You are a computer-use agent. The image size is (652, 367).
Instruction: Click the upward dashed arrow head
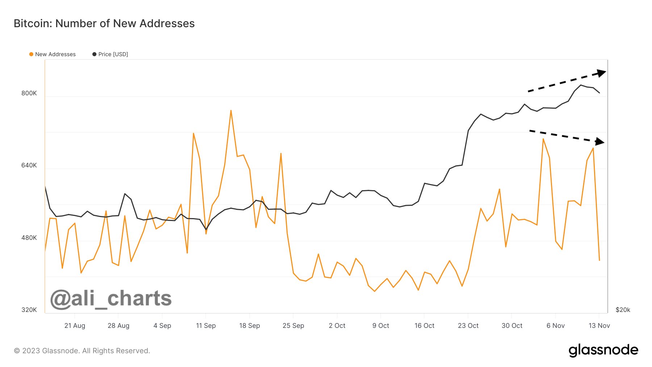coord(602,73)
